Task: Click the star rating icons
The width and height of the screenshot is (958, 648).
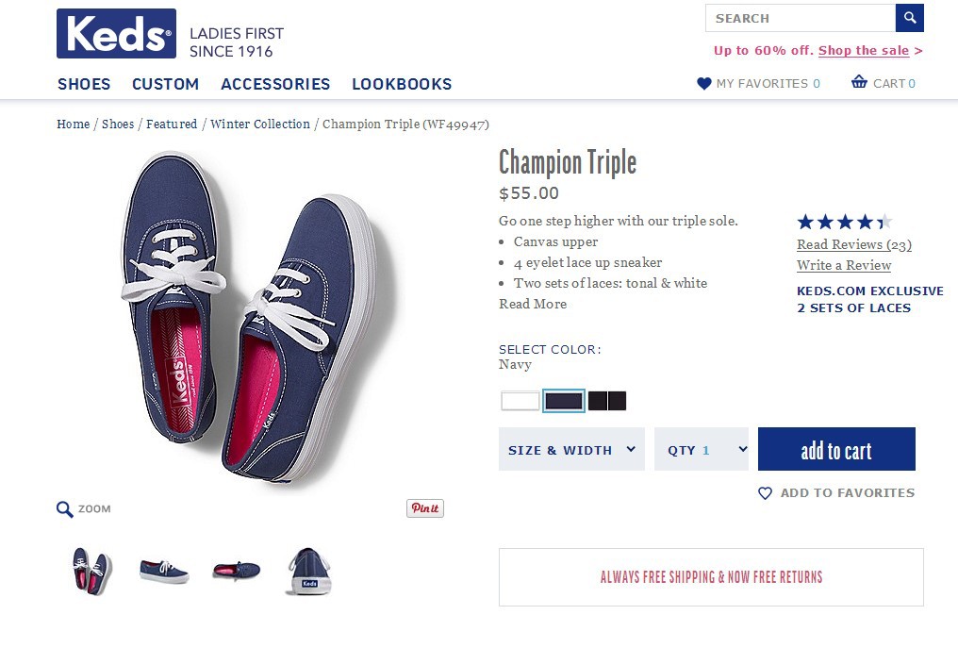Action: pyautogui.click(x=843, y=223)
